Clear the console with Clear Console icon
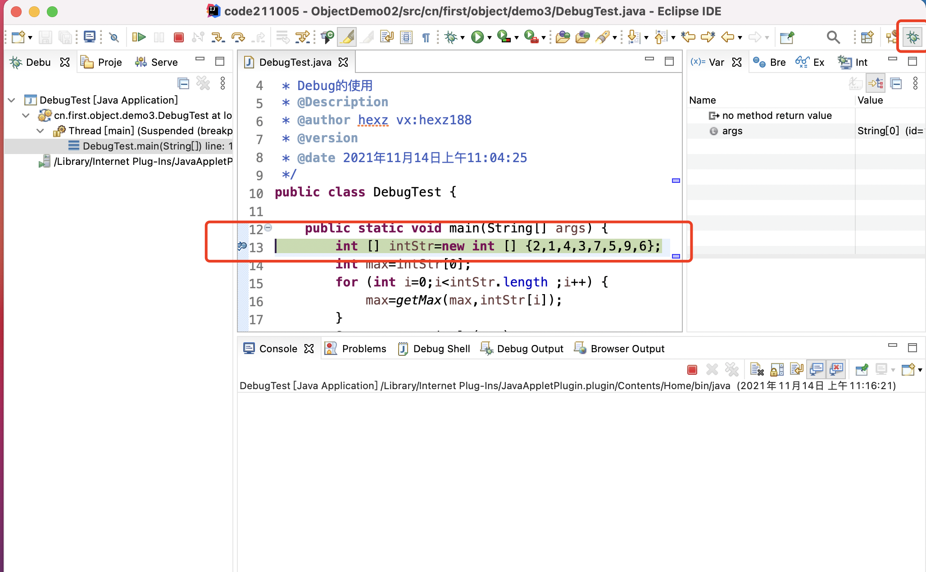This screenshot has height=572, width=926. pyautogui.click(x=757, y=370)
